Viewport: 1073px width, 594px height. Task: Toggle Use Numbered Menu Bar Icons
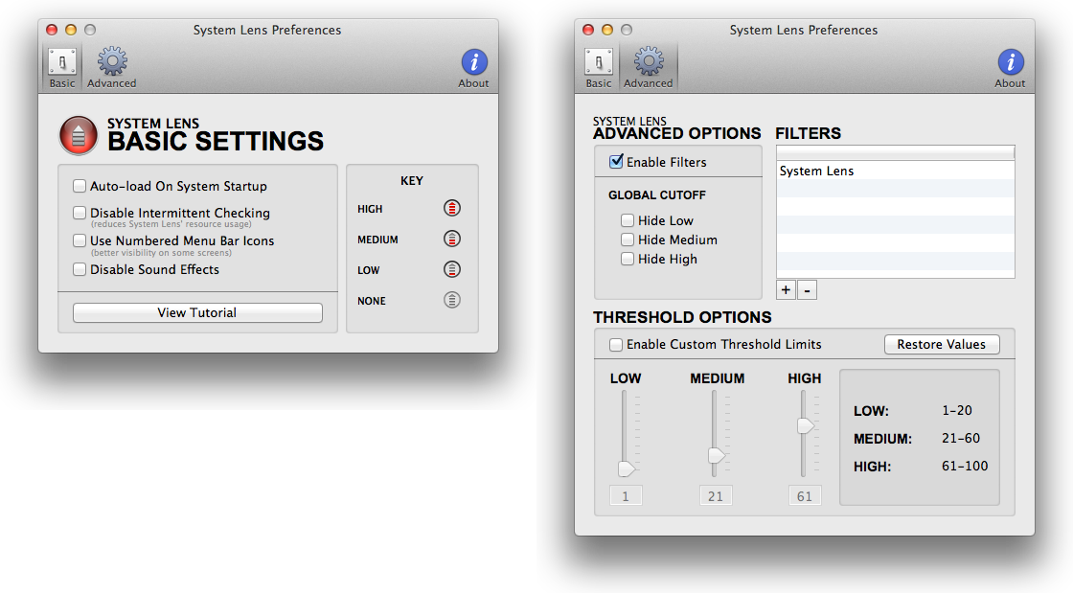coord(80,240)
